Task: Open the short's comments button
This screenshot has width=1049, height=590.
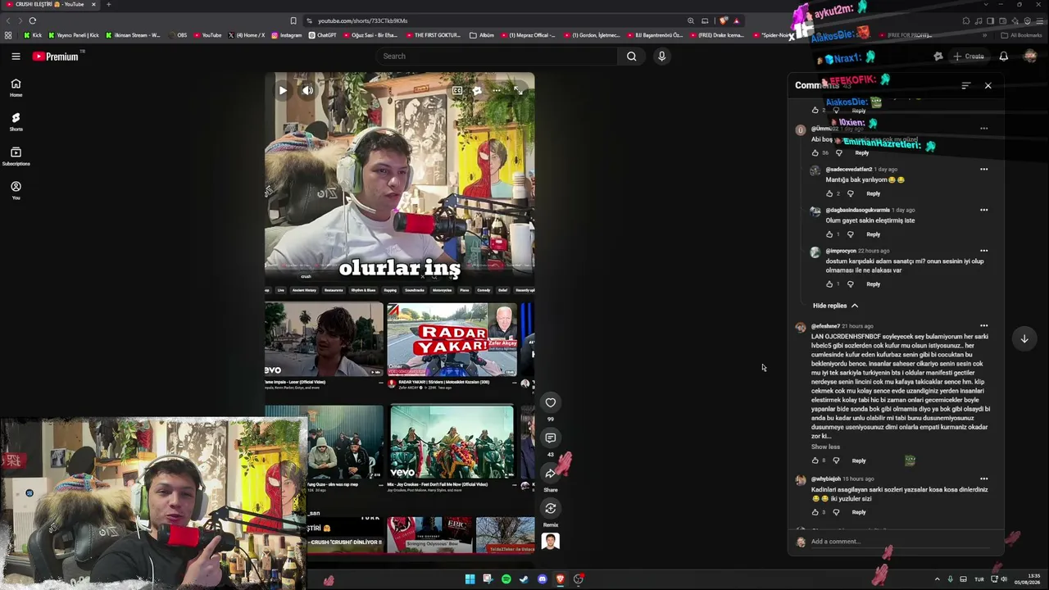Action: pyautogui.click(x=551, y=438)
